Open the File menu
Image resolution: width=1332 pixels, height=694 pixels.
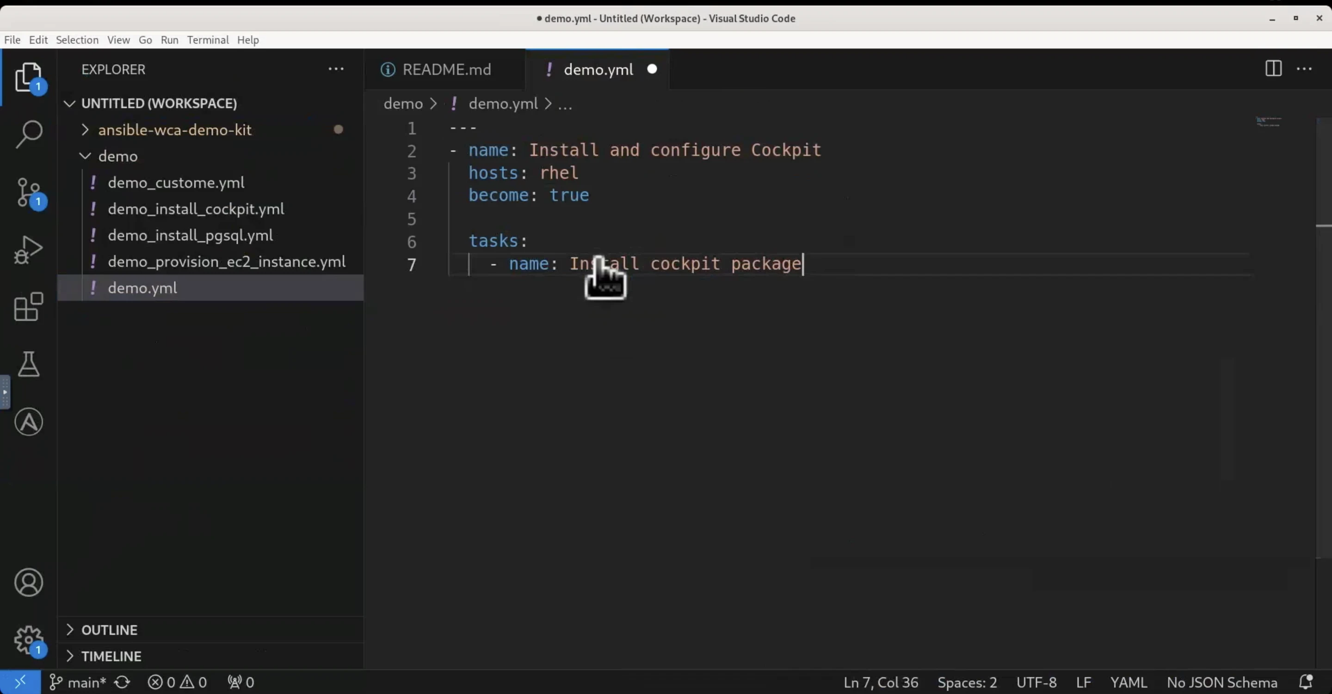[x=12, y=40]
